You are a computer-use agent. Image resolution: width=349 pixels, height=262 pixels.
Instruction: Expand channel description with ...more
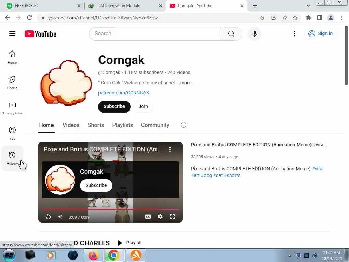184,83
